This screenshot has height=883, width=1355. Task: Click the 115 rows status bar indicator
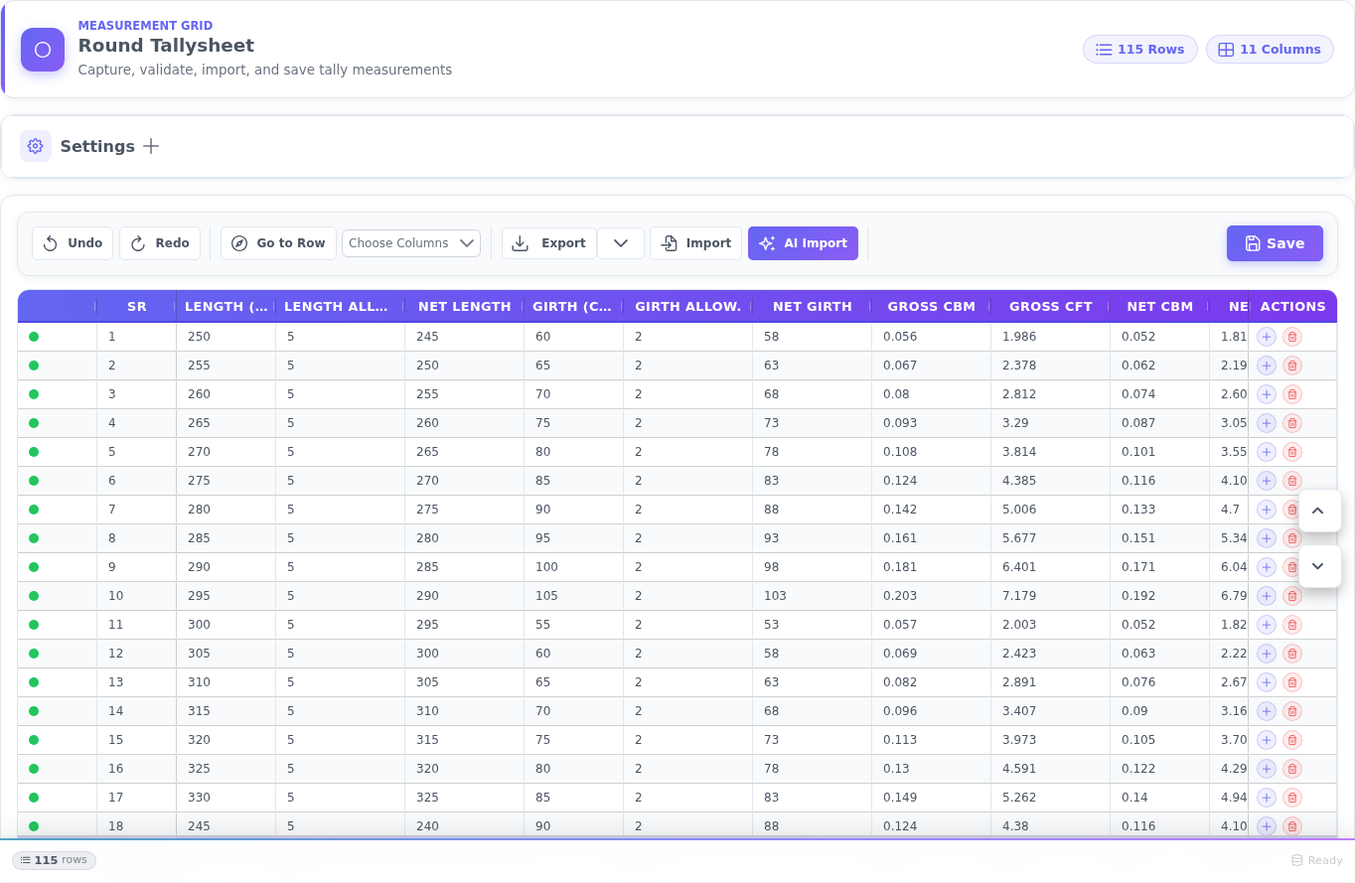click(x=54, y=860)
